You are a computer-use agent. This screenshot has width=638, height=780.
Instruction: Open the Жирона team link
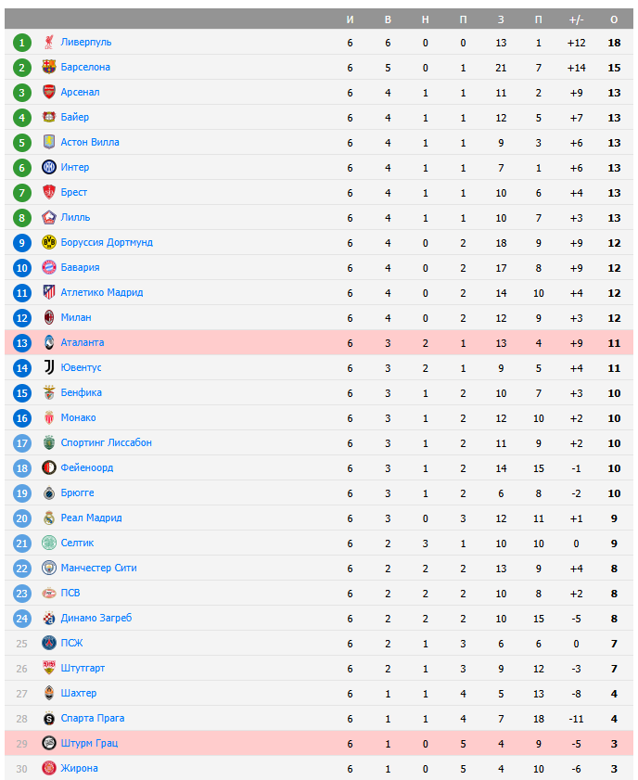(79, 768)
